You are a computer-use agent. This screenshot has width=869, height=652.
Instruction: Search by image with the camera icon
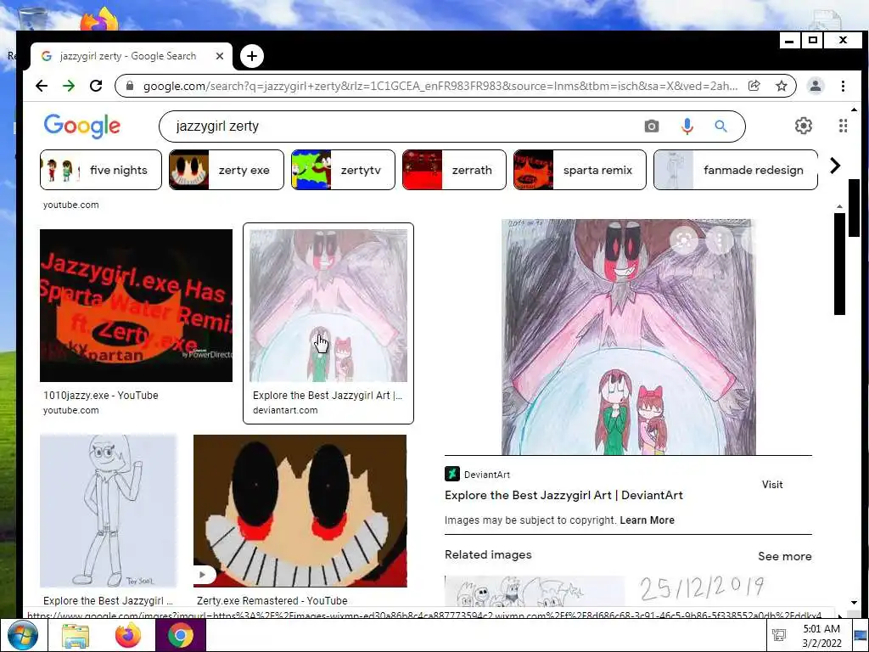pos(652,126)
